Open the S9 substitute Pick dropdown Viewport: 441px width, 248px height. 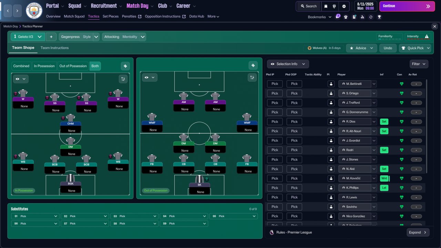click(x=184, y=224)
